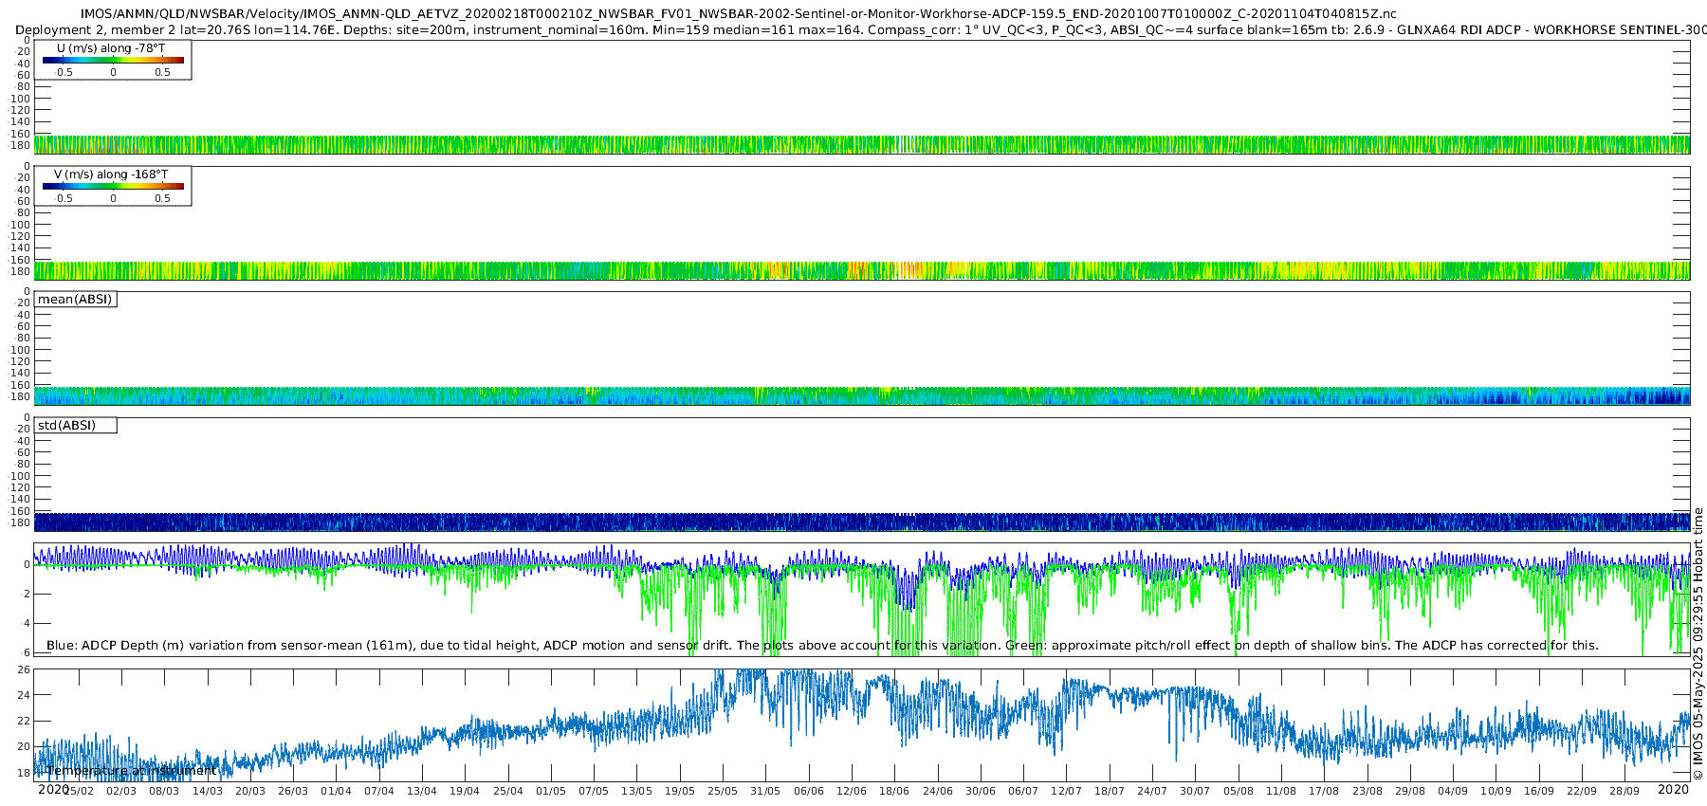The image size is (1707, 806).
Task: Click the 26 tick on temperature axis
Action: coord(24,669)
